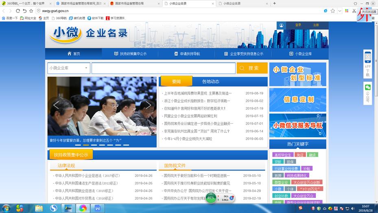Show next slide in news carousel

[x=148, y=105]
